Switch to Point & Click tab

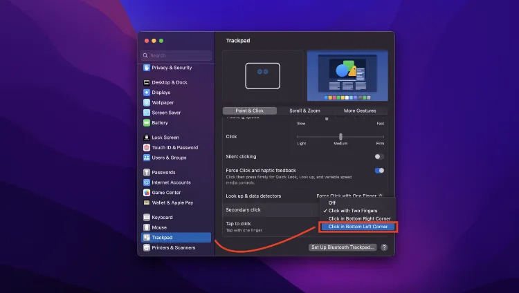point(250,111)
